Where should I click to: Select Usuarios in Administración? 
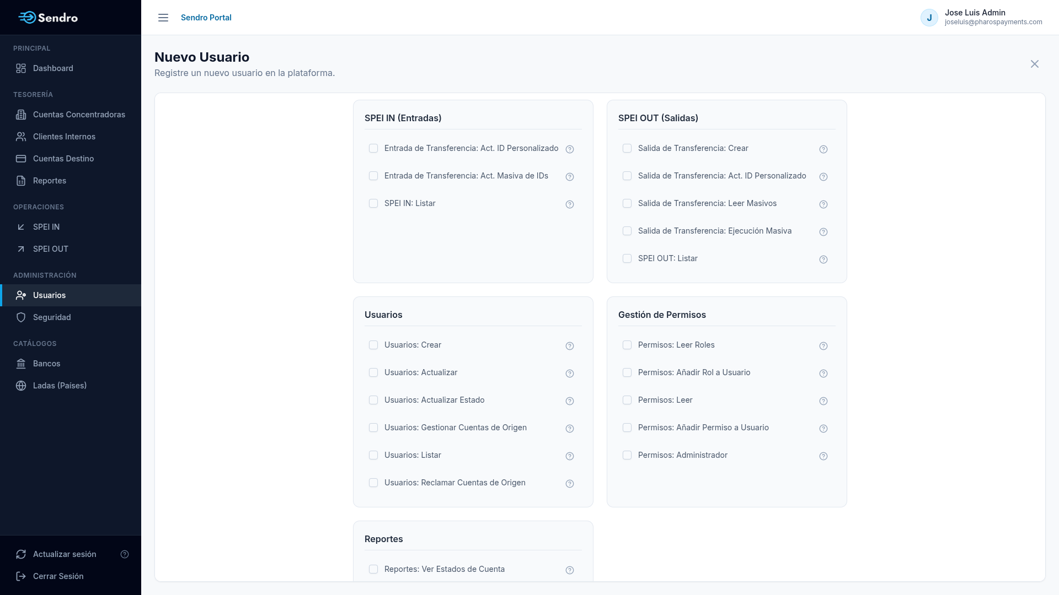click(71, 295)
